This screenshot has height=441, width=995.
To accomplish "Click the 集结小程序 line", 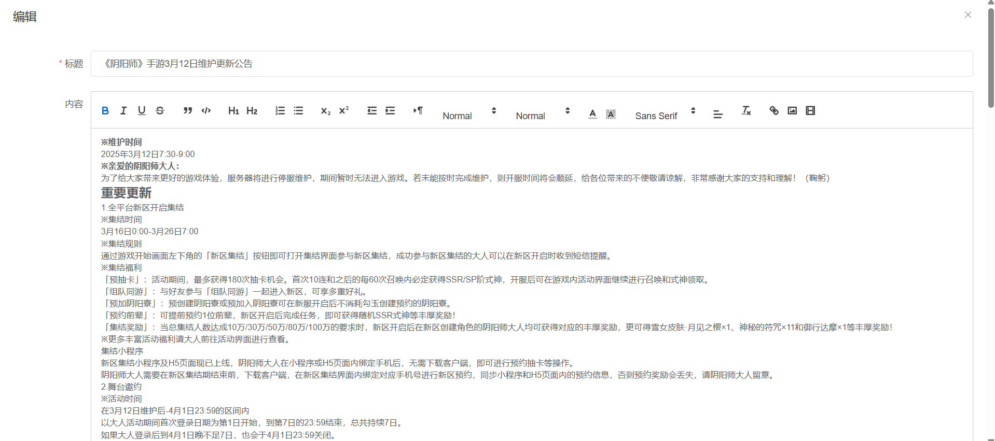I will point(122,351).
